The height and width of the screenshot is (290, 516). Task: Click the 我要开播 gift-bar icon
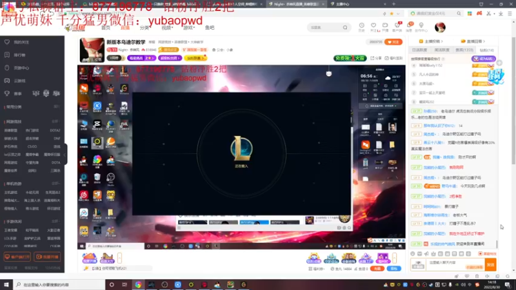pyautogui.click(x=89, y=258)
